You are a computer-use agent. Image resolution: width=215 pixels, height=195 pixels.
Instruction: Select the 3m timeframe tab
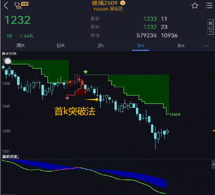pos(181,46)
